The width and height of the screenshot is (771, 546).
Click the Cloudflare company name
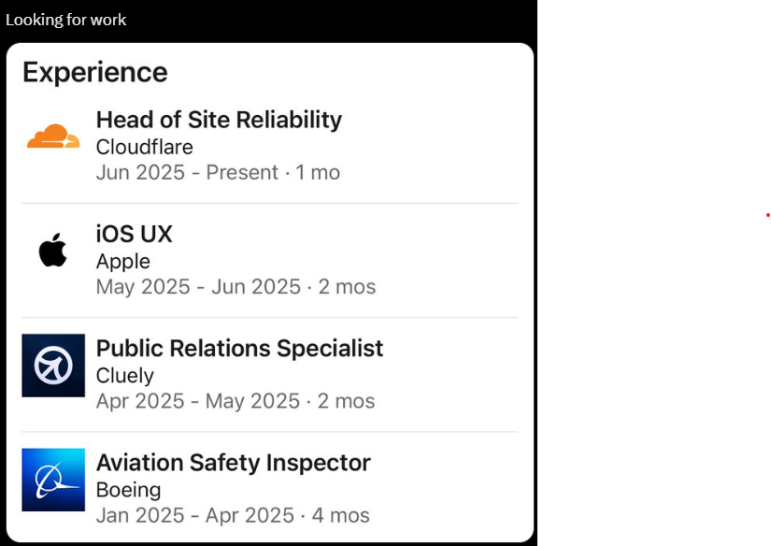144,147
